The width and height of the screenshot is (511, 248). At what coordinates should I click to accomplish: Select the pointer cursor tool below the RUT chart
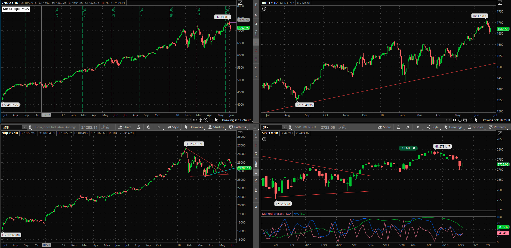click(476, 120)
